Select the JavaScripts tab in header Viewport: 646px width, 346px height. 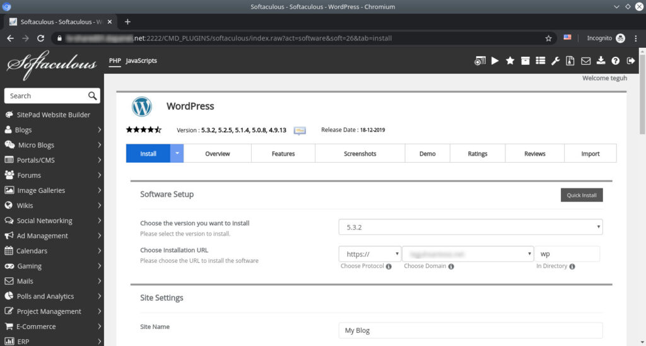pos(141,61)
